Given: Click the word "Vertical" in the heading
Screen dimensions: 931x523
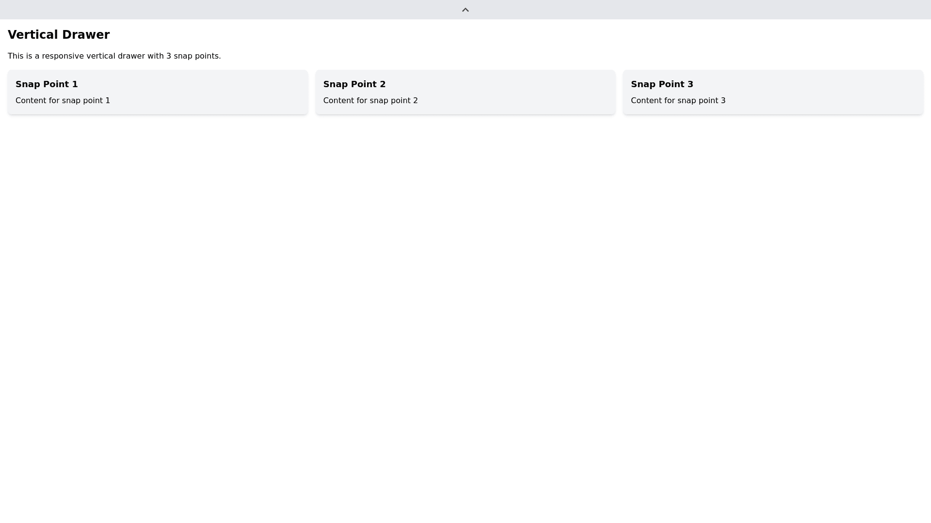Looking at the screenshot, I should (x=33, y=35).
